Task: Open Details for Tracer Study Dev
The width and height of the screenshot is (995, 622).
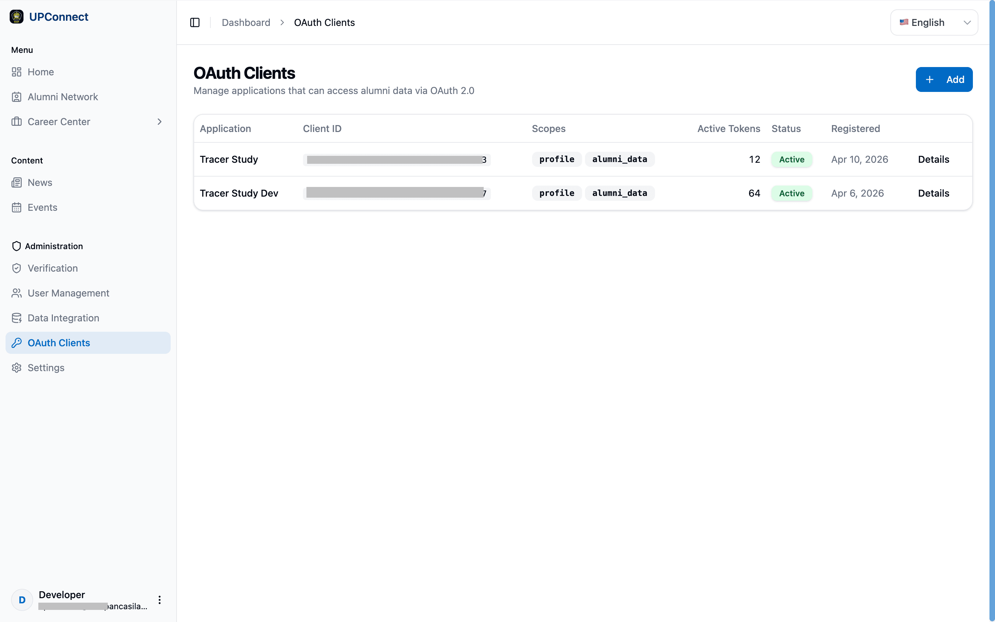Action: click(933, 194)
